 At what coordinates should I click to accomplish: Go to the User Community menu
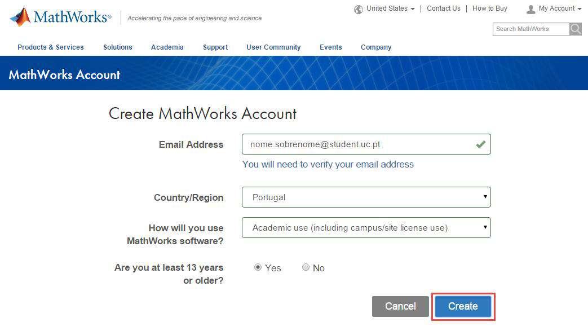click(x=273, y=47)
